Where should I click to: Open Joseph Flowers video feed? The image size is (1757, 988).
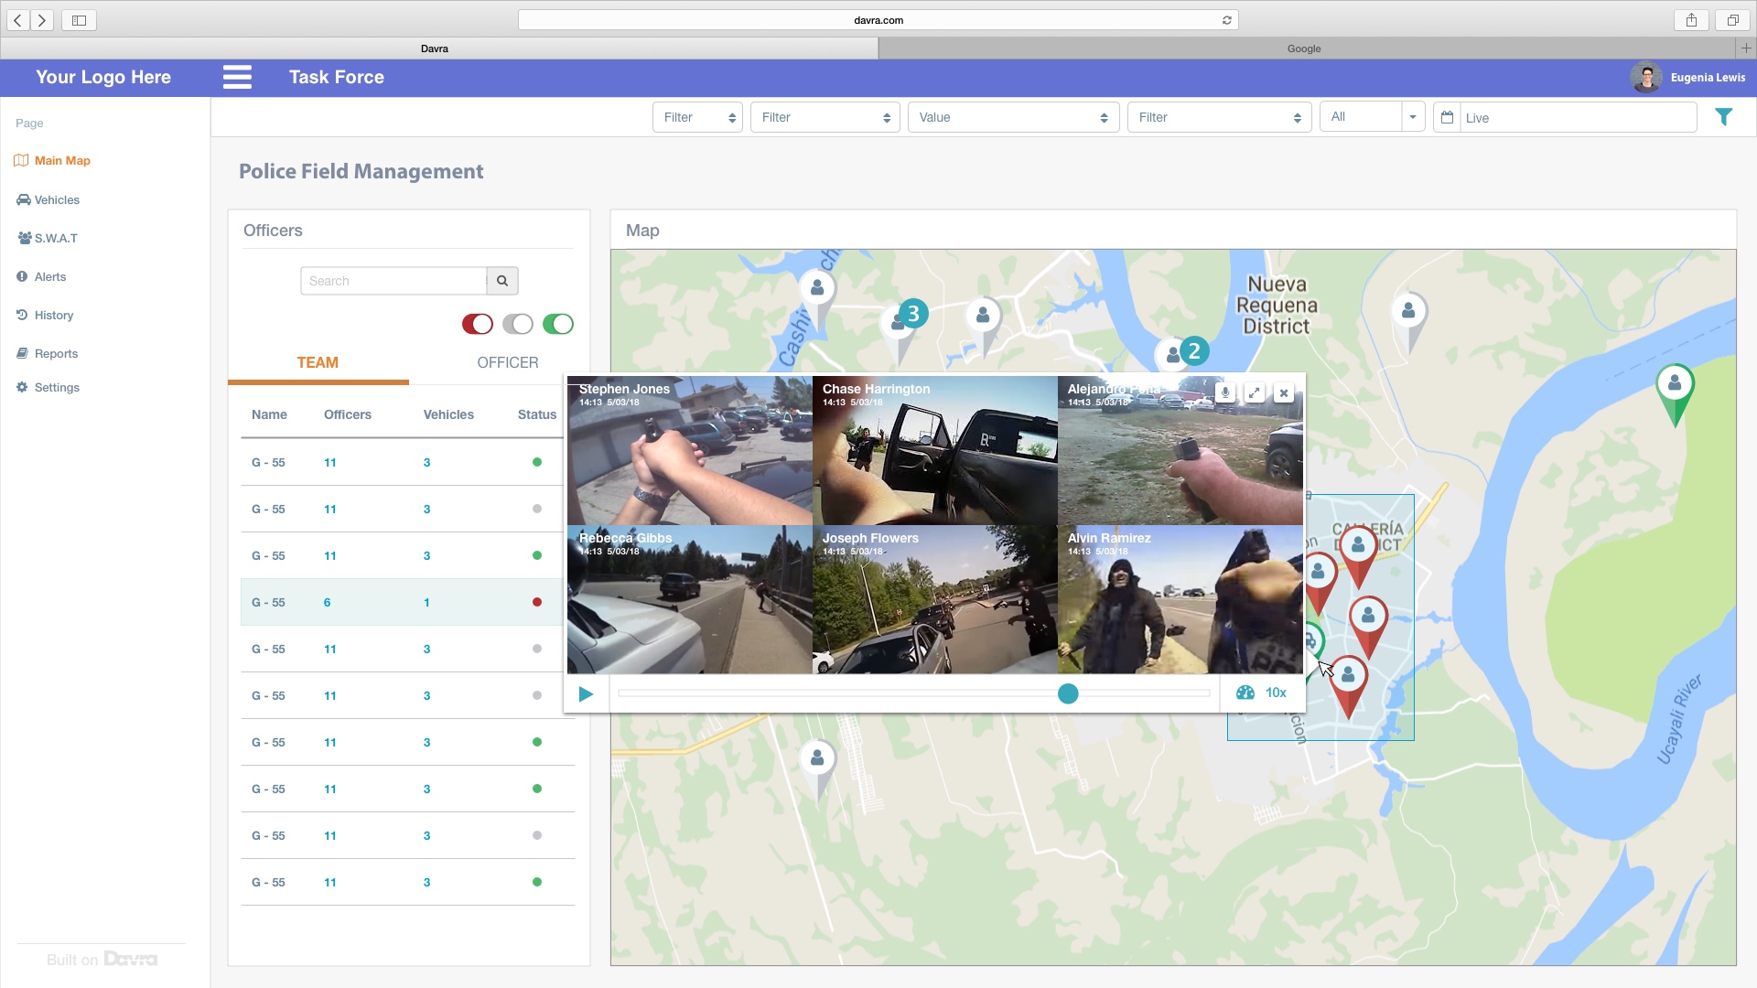point(934,599)
